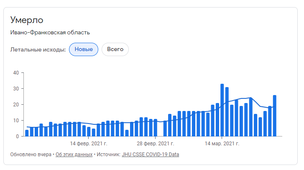Select the leftmost bar of the chart

tap(27, 133)
